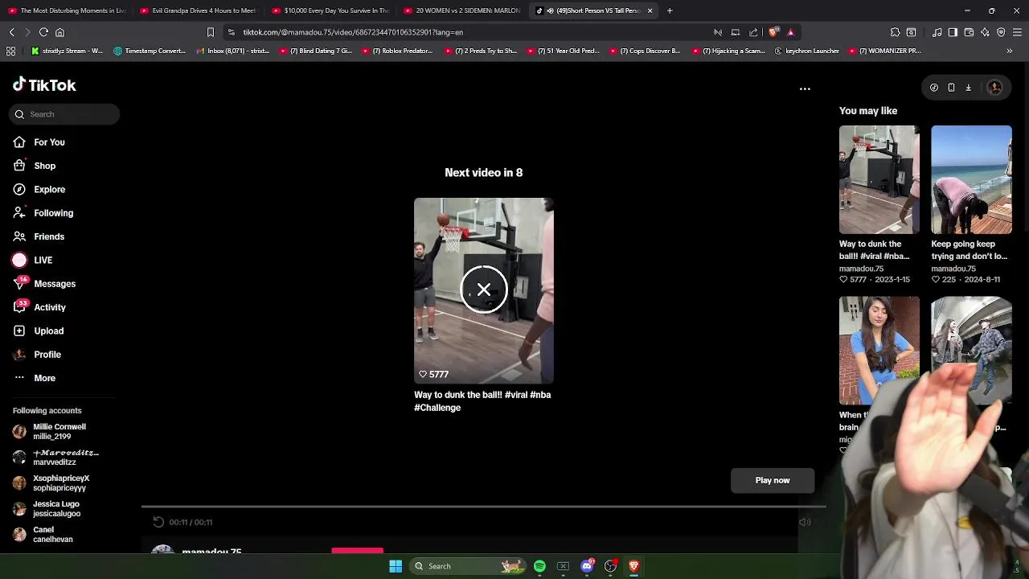Open the Brave Shields lion icon
The image size is (1029, 579).
[x=773, y=32]
